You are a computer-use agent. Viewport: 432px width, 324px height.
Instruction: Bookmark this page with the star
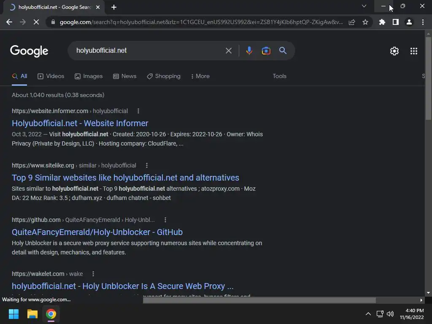point(365,22)
